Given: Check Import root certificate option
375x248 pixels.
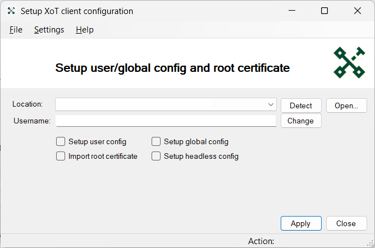Looking at the screenshot, I should [61, 156].
